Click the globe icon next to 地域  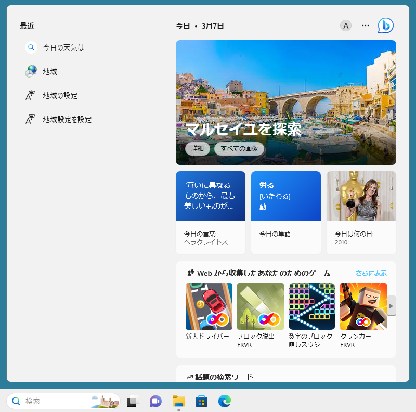(x=31, y=71)
